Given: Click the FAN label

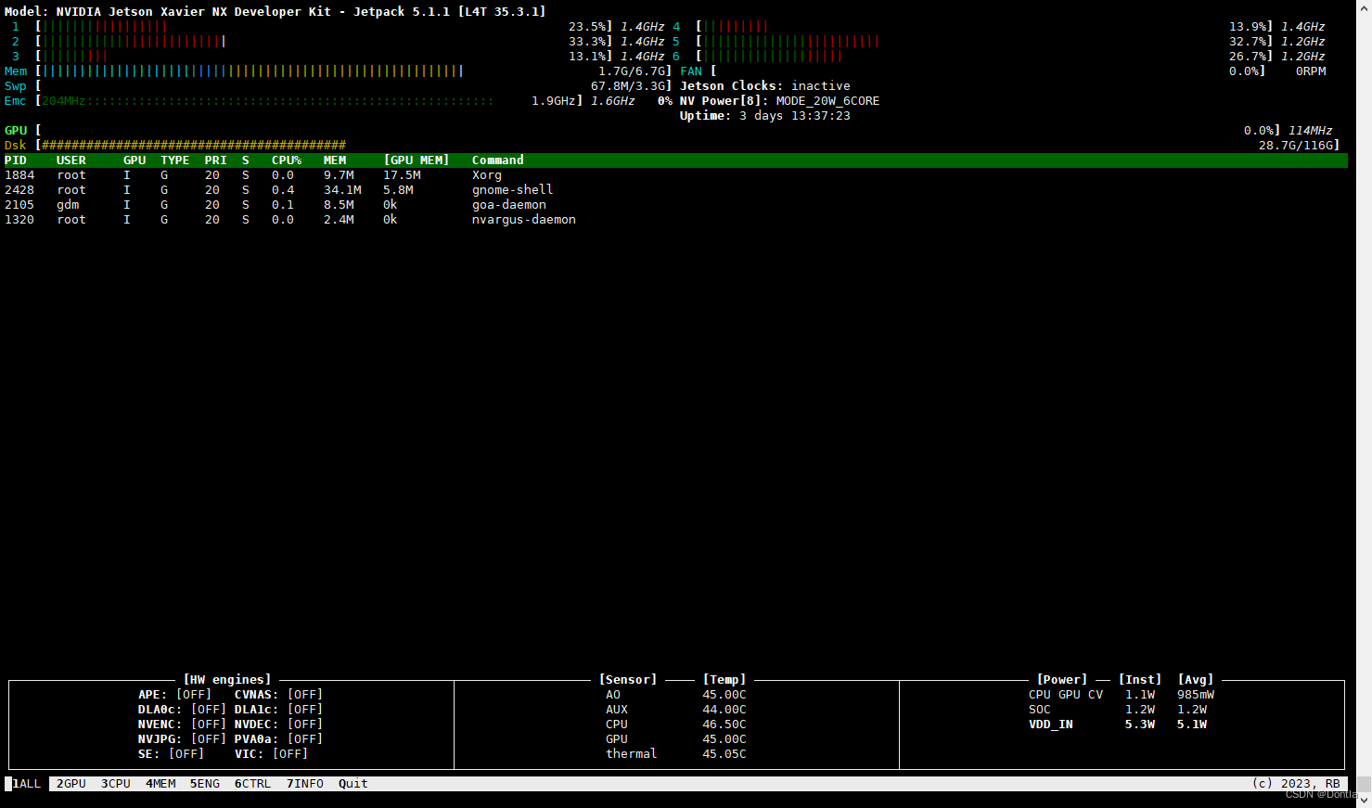Looking at the screenshot, I should [x=691, y=71].
